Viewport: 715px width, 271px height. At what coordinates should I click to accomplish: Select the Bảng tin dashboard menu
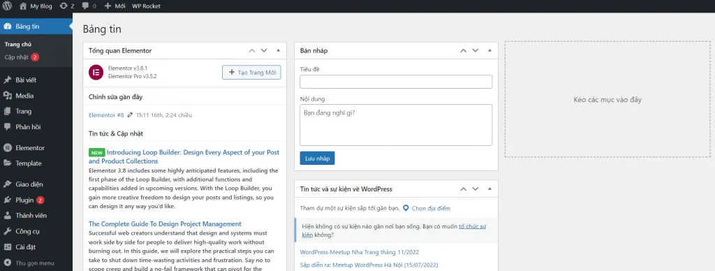pos(36,27)
